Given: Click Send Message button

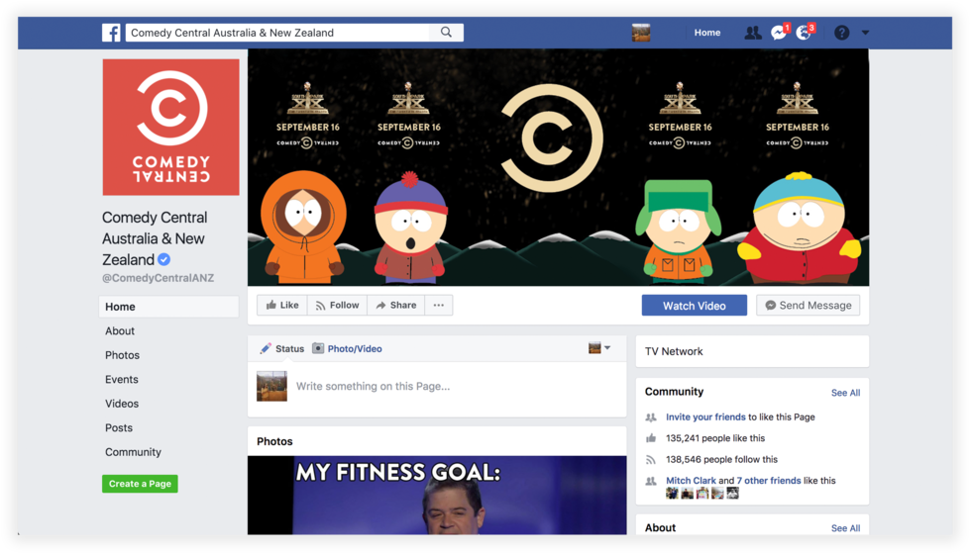Looking at the screenshot, I should coord(808,306).
